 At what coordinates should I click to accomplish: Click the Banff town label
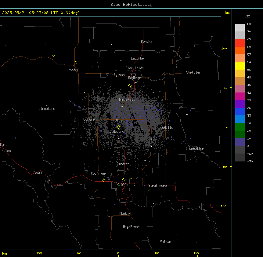click(38, 173)
